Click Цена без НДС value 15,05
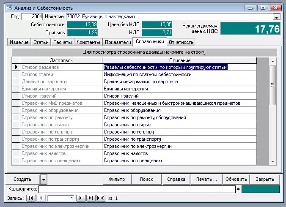The image size is (286, 207). pos(157,25)
